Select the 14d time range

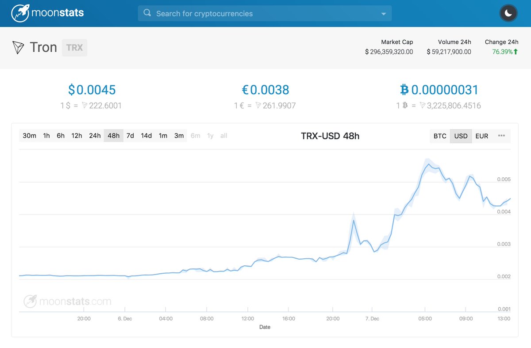(146, 136)
